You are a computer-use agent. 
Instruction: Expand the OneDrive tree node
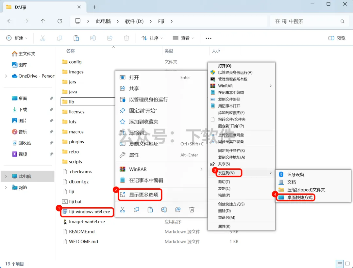[6, 76]
